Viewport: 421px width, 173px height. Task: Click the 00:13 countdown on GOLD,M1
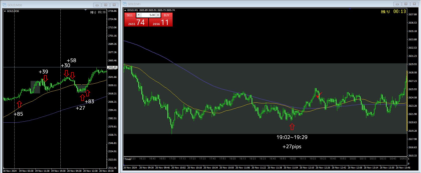(x=399, y=11)
